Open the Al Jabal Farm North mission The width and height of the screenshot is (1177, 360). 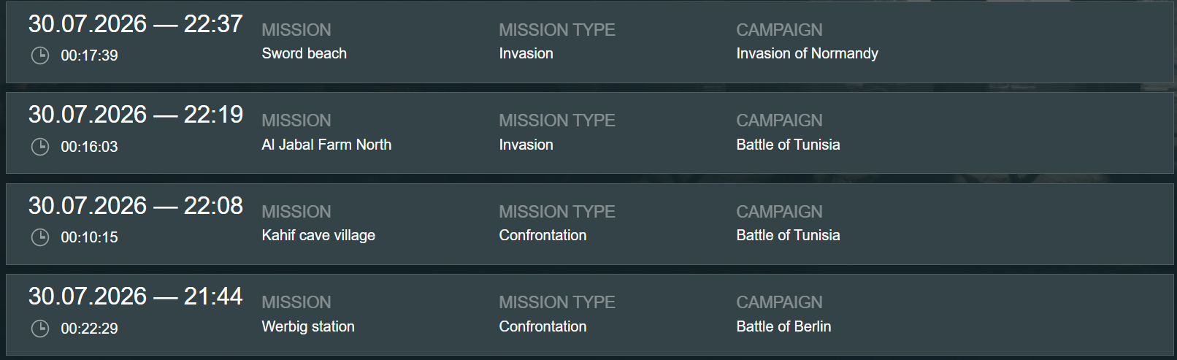[x=326, y=145]
